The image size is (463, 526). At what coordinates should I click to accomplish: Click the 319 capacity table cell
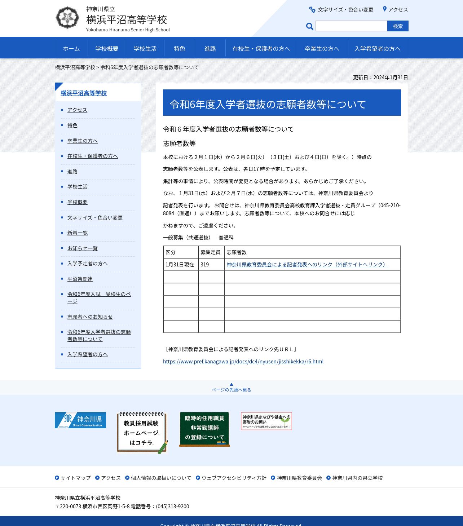point(211,265)
